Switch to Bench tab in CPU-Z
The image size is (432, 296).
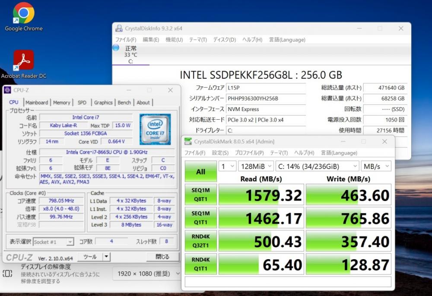tap(124, 102)
